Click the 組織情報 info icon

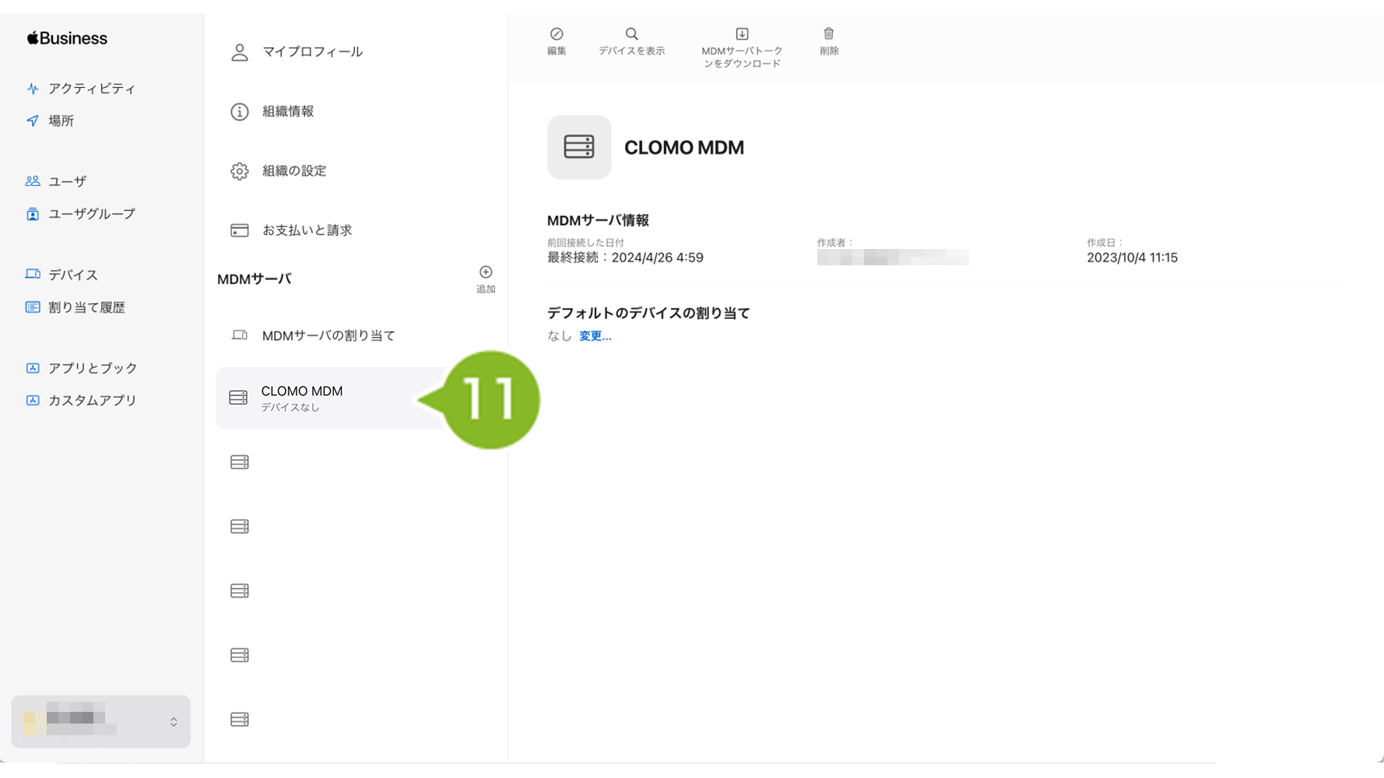(x=240, y=111)
